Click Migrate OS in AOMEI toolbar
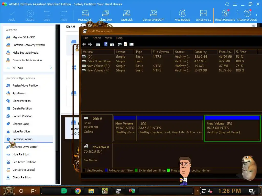Image resolution: width=262 pixels, height=196 pixels. pyautogui.click(x=85, y=16)
